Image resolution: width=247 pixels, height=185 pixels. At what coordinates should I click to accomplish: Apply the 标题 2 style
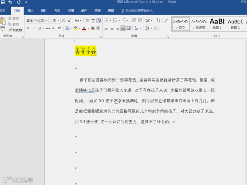pyautogui.click(x=235, y=24)
